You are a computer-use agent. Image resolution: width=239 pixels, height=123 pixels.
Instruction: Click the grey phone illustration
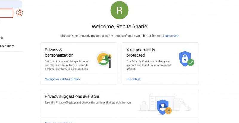(x=177, y=105)
